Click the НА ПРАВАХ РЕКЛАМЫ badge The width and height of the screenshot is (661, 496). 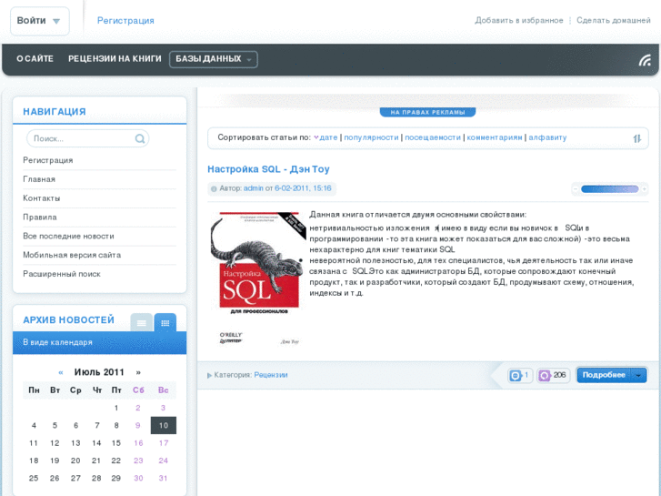click(427, 112)
